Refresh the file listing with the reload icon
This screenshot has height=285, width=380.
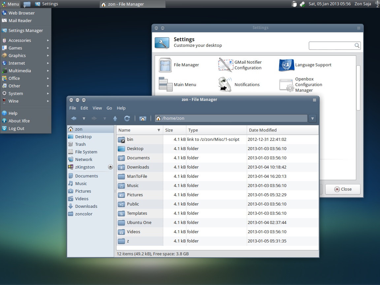[x=127, y=118]
